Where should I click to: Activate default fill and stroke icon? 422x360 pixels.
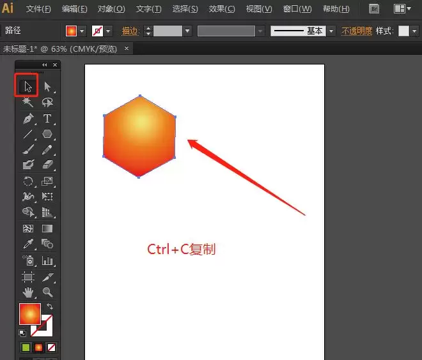(22, 333)
